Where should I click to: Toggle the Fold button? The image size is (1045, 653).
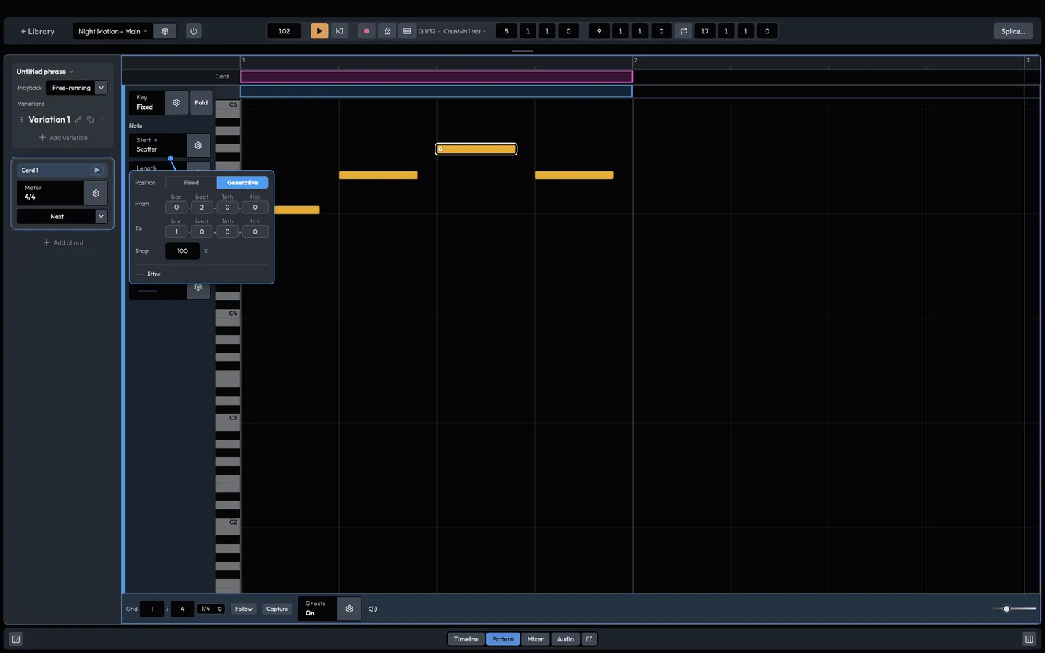tap(201, 102)
